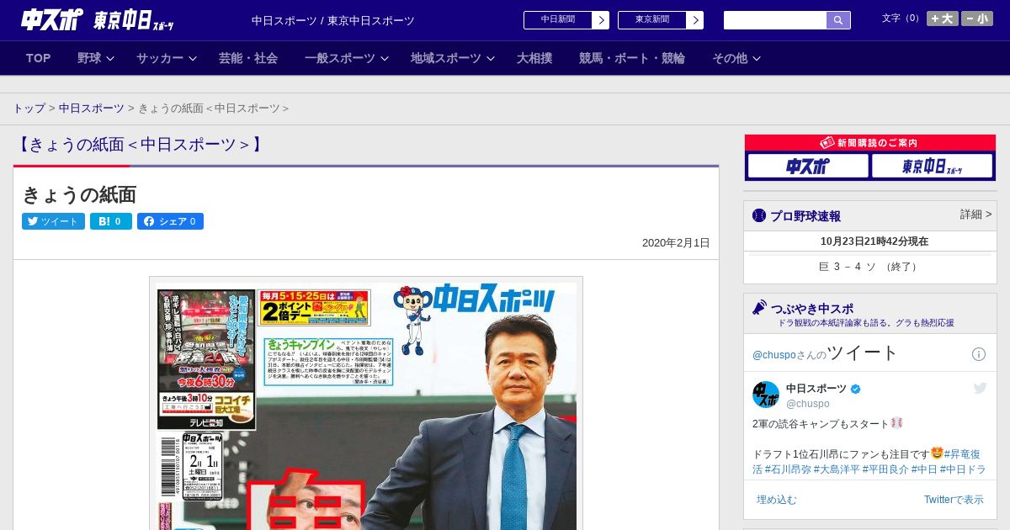
Task: Click トップ breadcrumb link
Action: coord(29,109)
